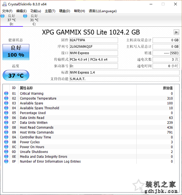Select the Controller Busy Time attribute name
This screenshot has width=182, height=195.
35,137
